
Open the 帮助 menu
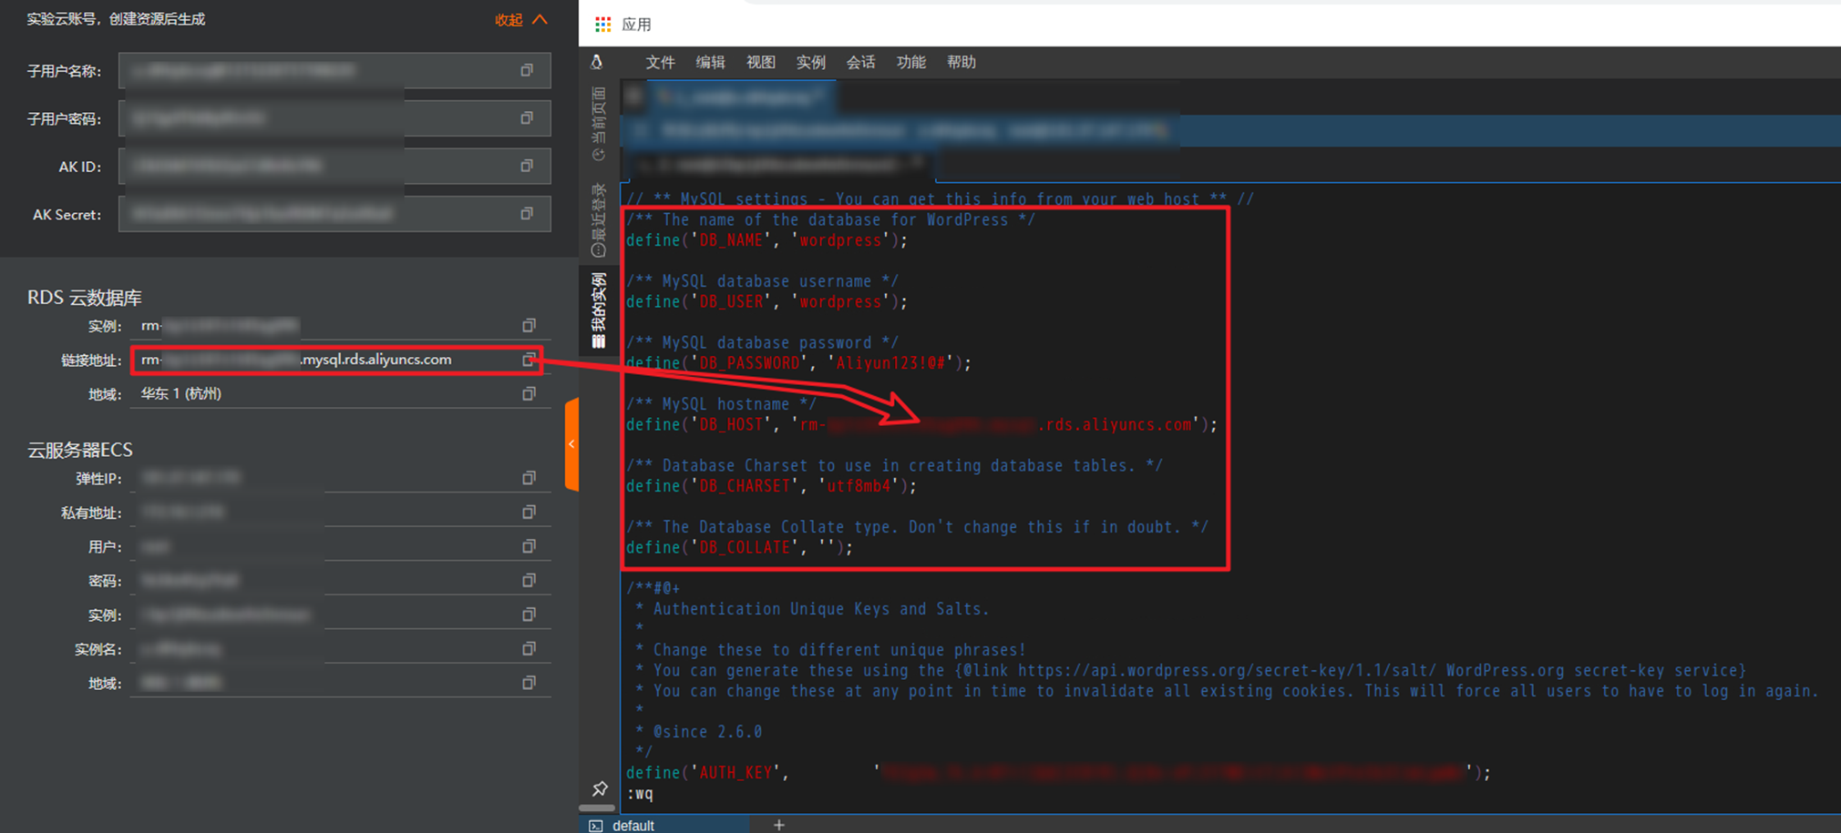click(961, 62)
